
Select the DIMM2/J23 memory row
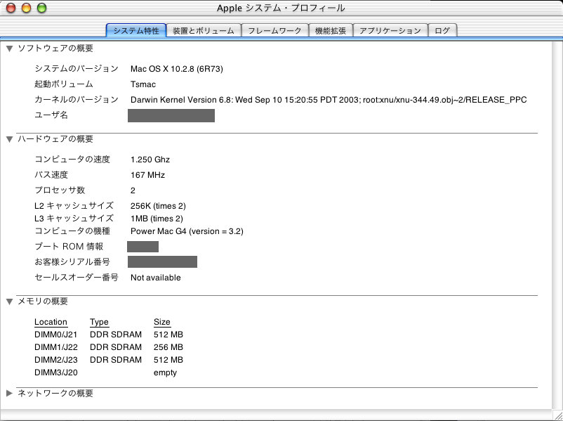pos(108,360)
